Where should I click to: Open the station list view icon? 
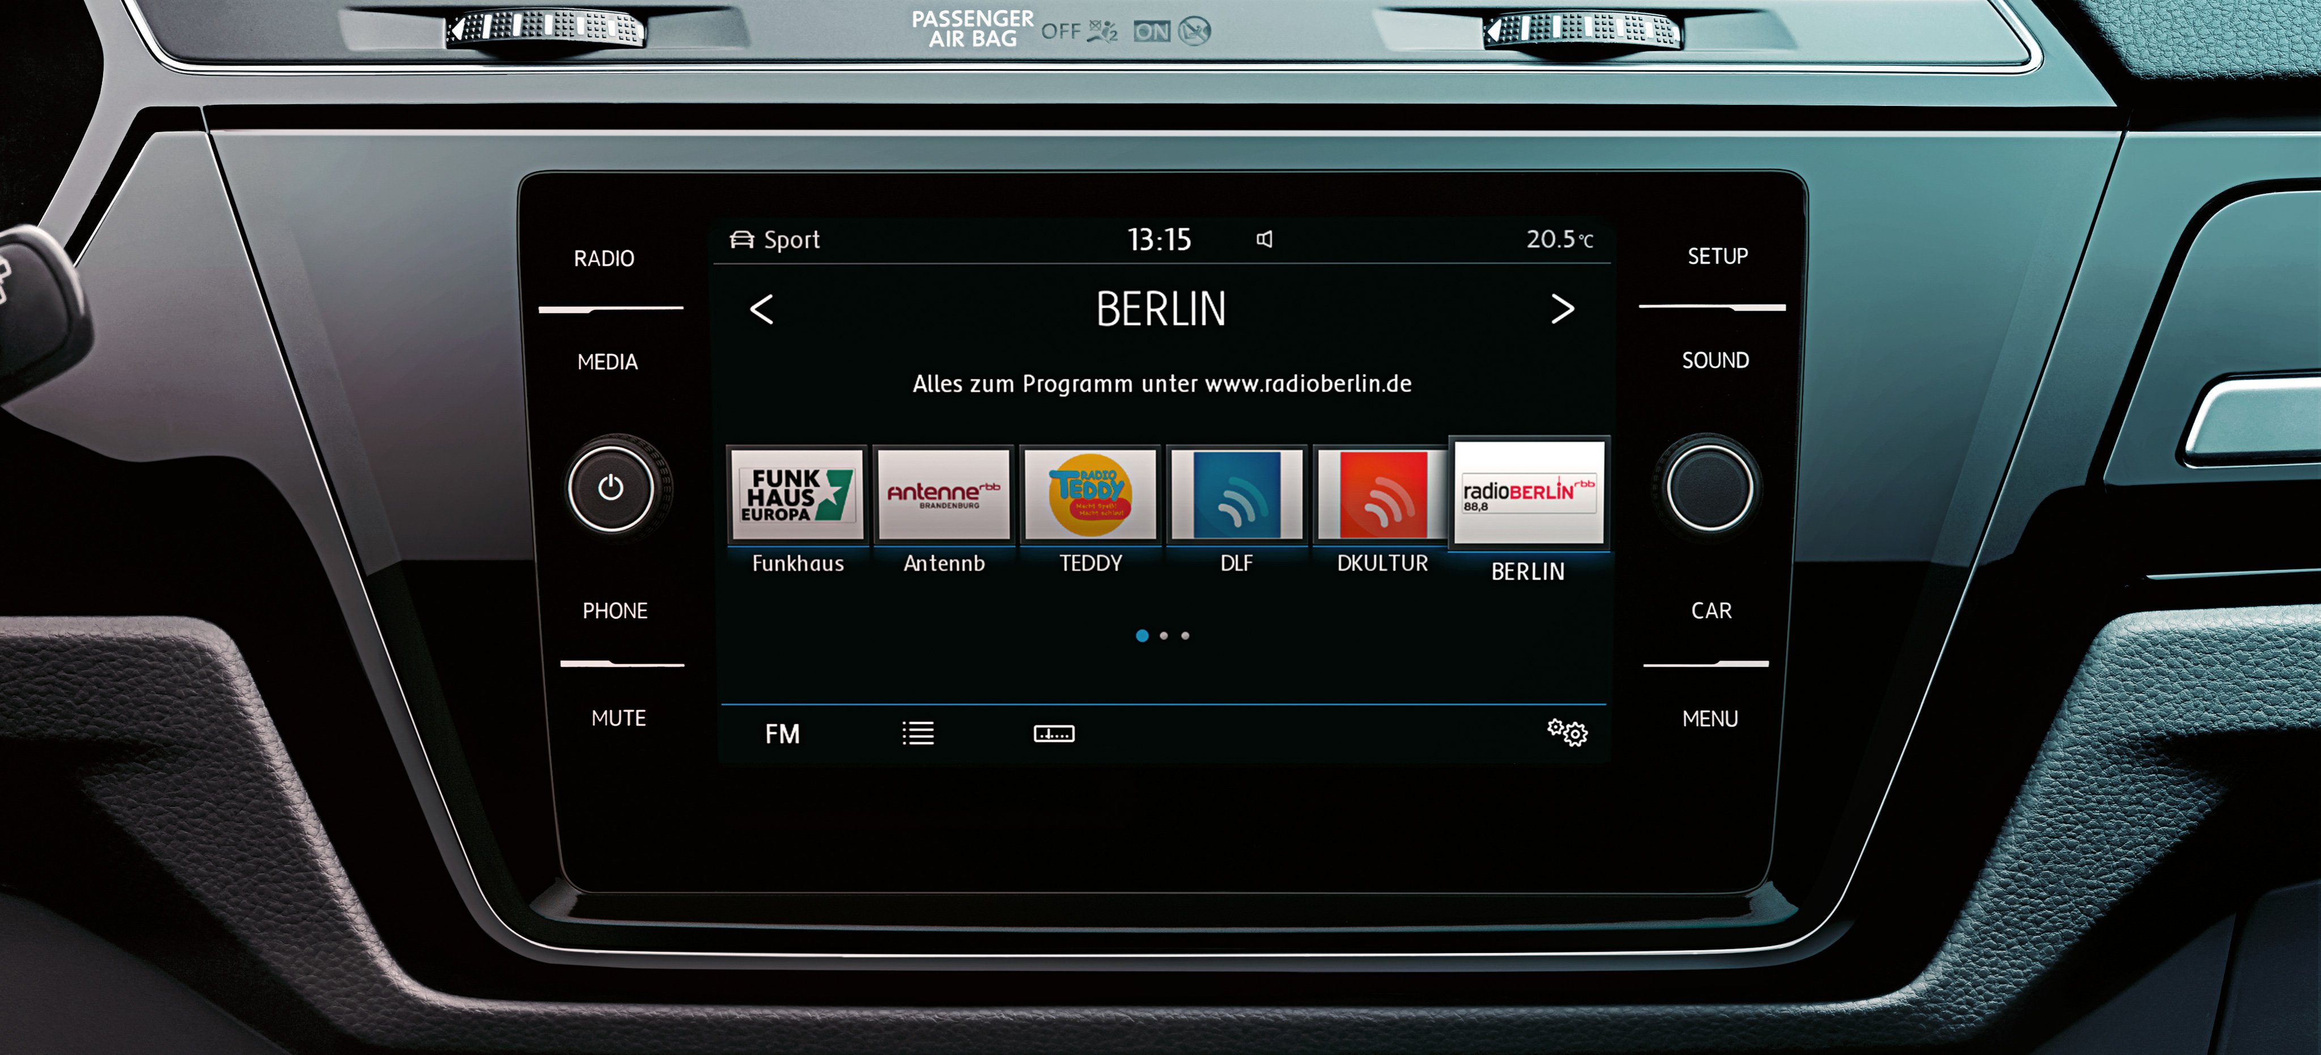click(916, 733)
